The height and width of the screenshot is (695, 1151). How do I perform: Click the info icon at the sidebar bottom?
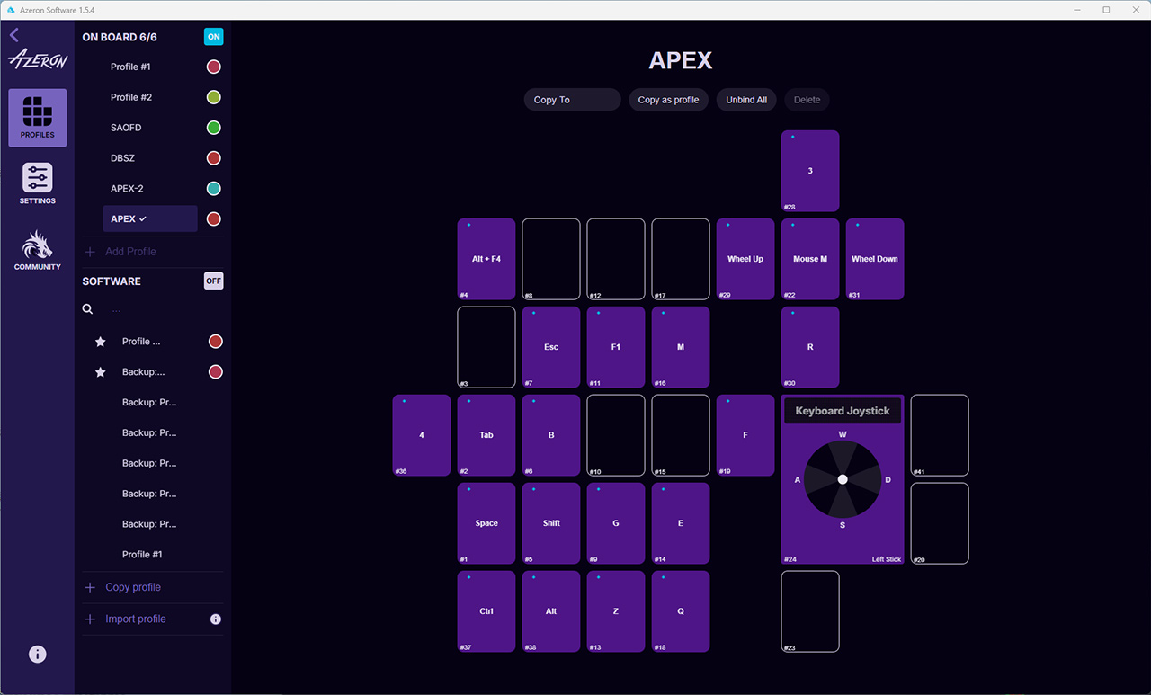(37, 655)
